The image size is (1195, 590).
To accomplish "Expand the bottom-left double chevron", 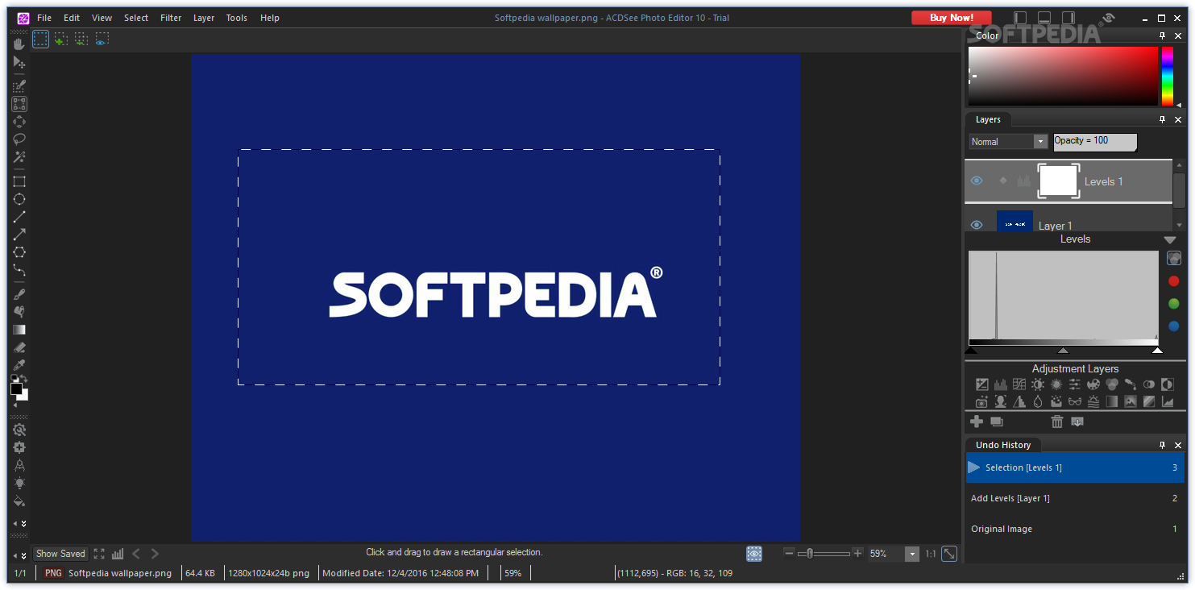I will coord(23,555).
